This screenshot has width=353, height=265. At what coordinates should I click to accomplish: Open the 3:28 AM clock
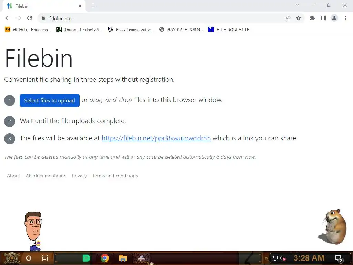pos(309,258)
